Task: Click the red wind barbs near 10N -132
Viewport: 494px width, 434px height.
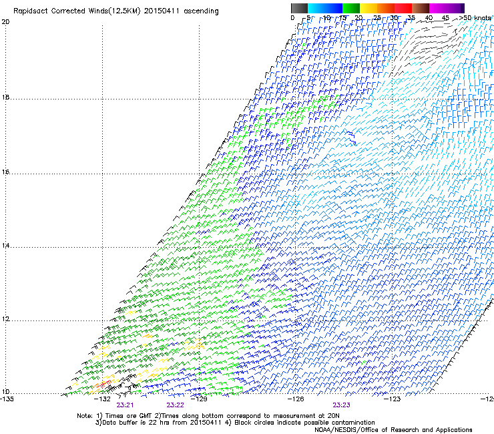Action: click(103, 383)
